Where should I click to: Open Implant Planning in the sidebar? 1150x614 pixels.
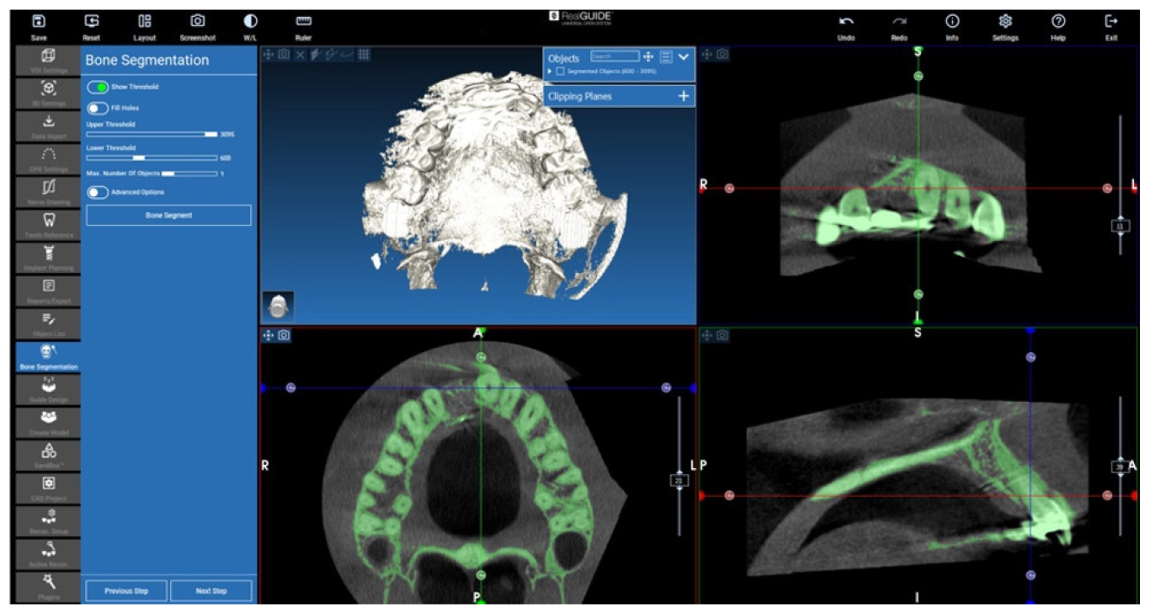click(49, 257)
